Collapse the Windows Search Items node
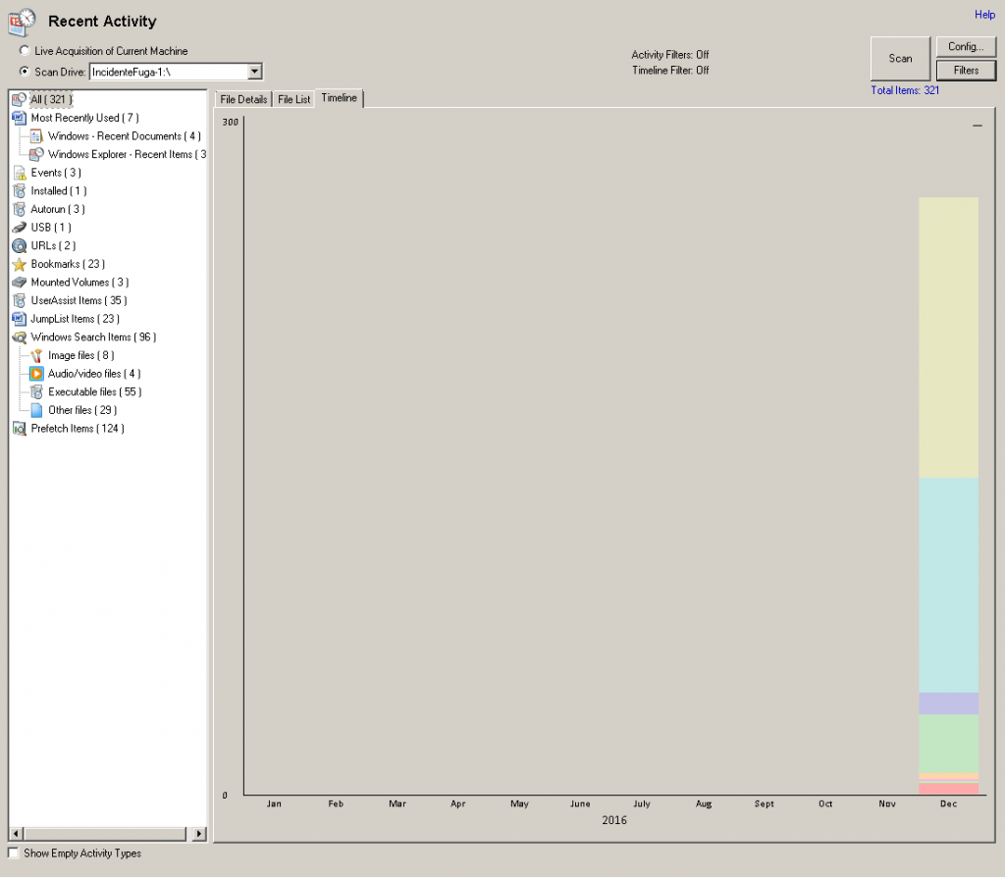 point(19,337)
